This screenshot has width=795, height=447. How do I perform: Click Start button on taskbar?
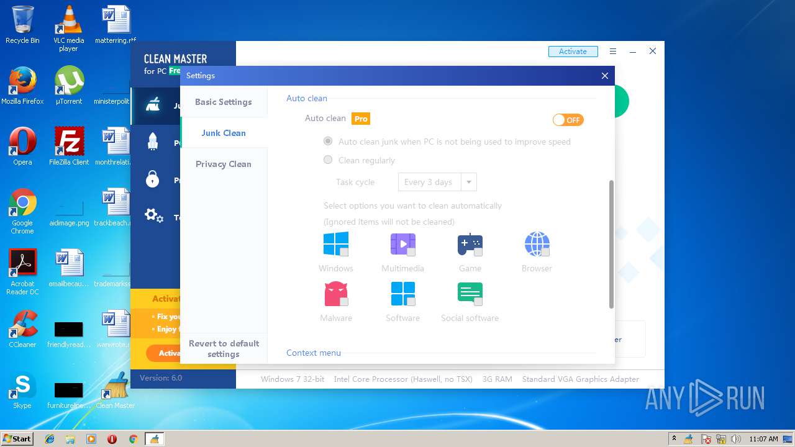click(x=17, y=439)
